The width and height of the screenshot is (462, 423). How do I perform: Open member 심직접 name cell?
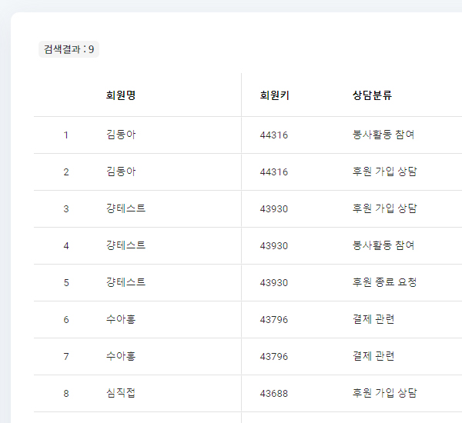coord(121,394)
